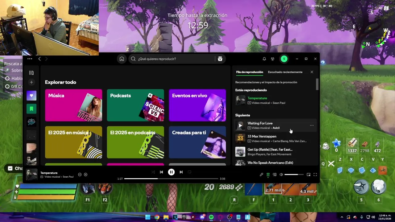Screen dimensions: 395x222
Task: Open the El 2025 en música card
Action: pos(73,142)
